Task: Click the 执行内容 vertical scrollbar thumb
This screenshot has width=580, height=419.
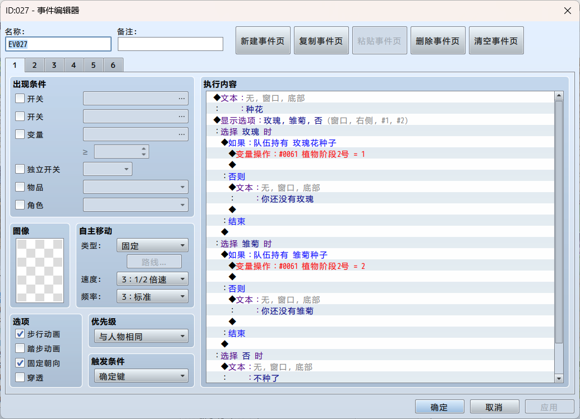Action: coord(559,221)
